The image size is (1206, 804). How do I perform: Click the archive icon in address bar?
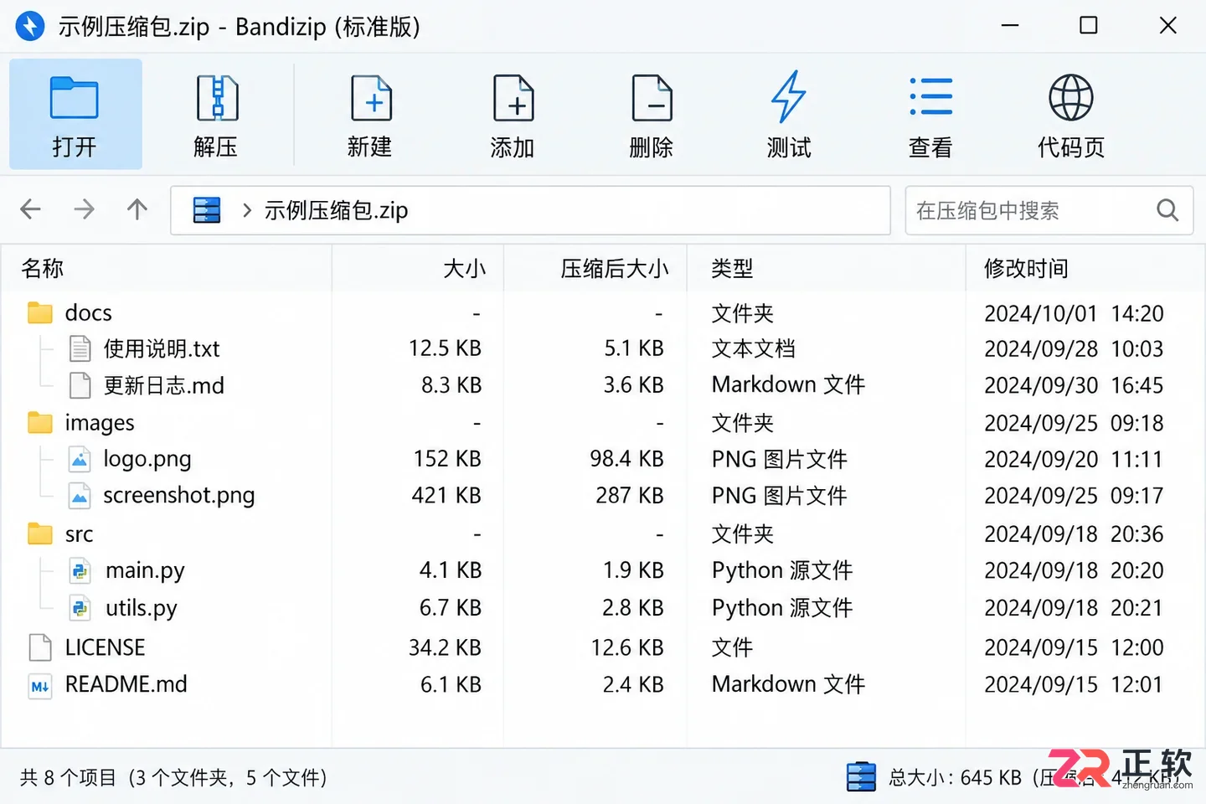pos(207,209)
